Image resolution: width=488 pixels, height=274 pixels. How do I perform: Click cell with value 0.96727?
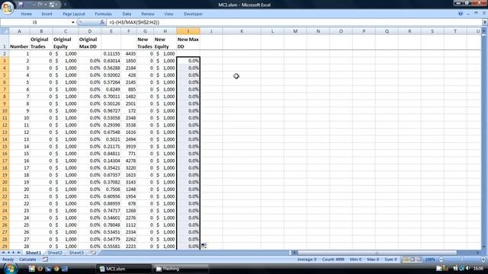[111, 110]
